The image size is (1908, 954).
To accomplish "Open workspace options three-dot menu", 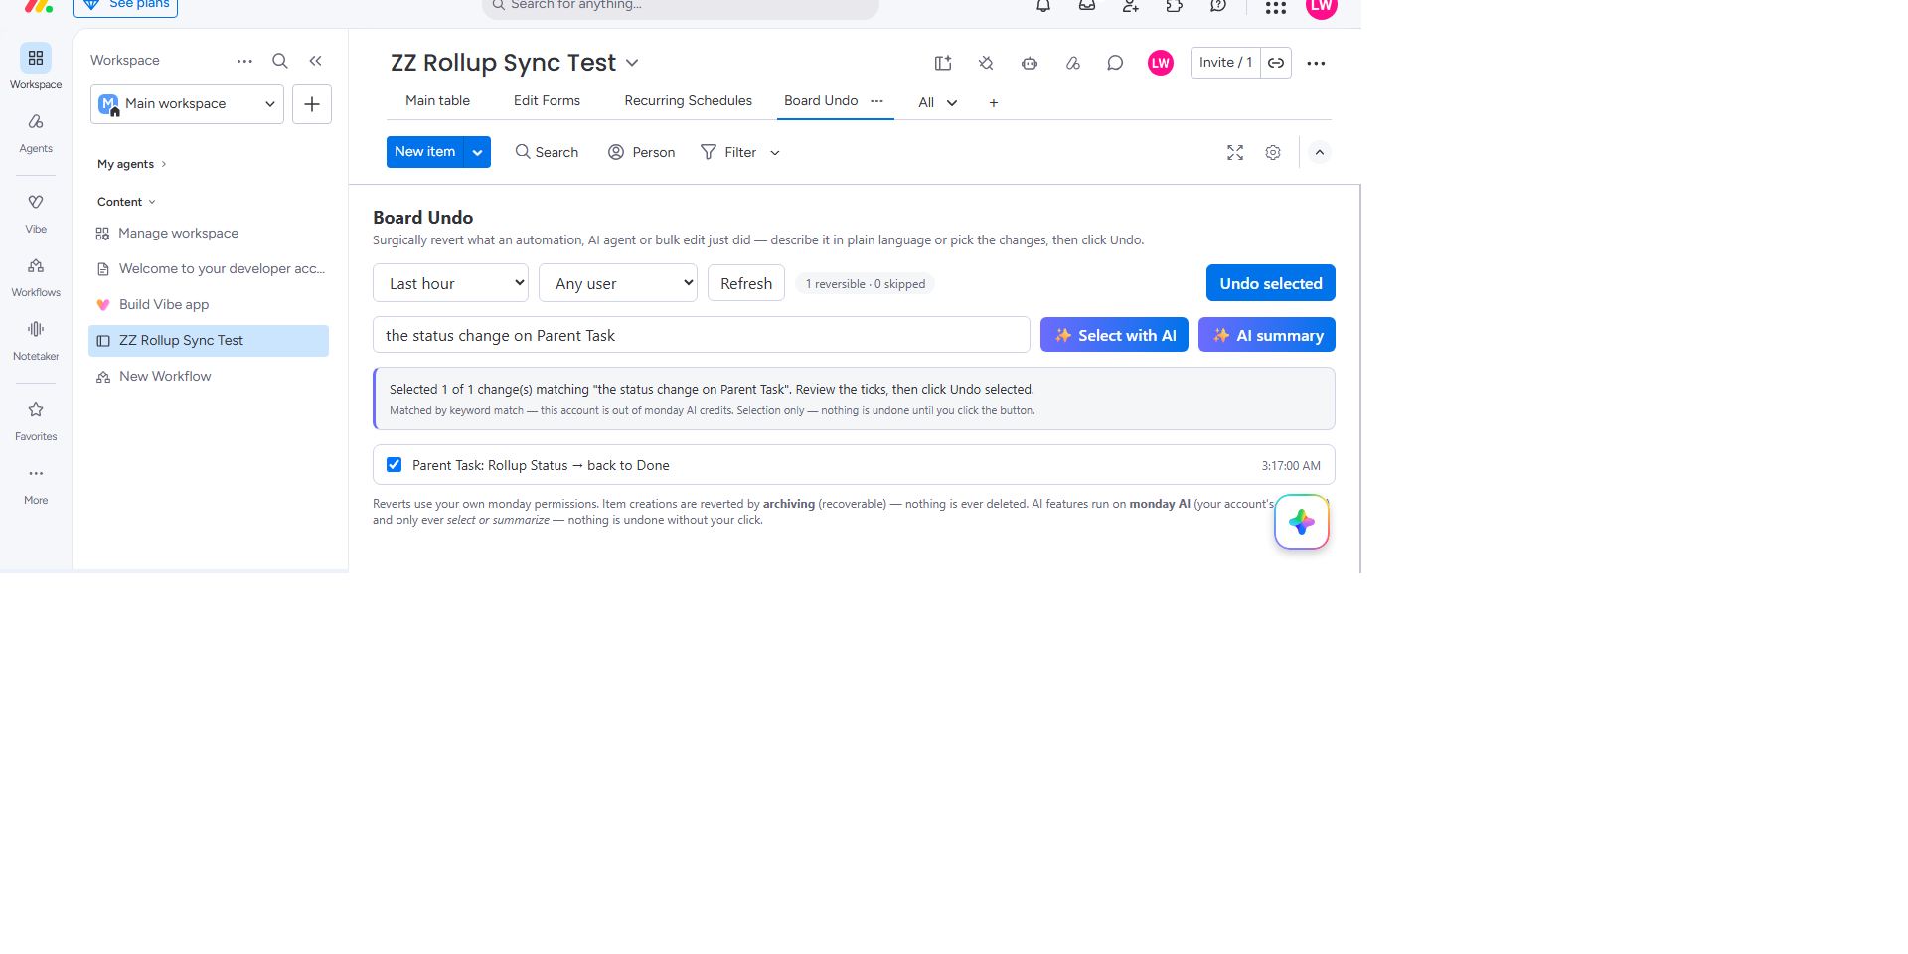I will 244,61.
